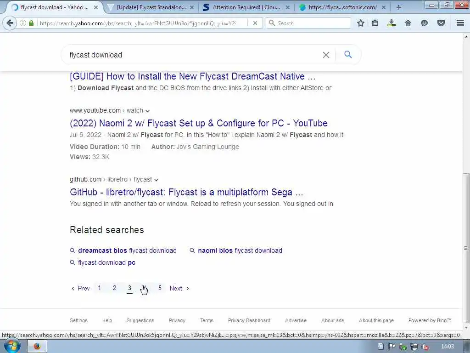The image size is (470, 353).
Task: Open Help footer link
Action: (x=107, y=320)
